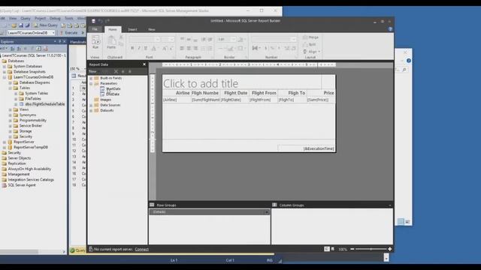The height and width of the screenshot is (270, 481).
Task: Click Redo in the quick access toolbar
Action: [x=107, y=21]
